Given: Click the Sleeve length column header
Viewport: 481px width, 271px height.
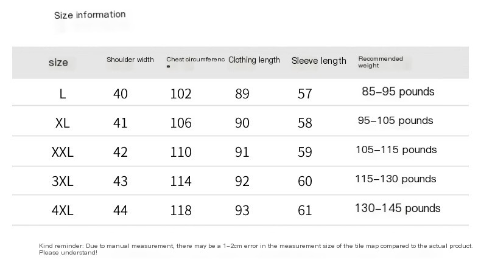Looking at the screenshot, I should click(318, 61).
